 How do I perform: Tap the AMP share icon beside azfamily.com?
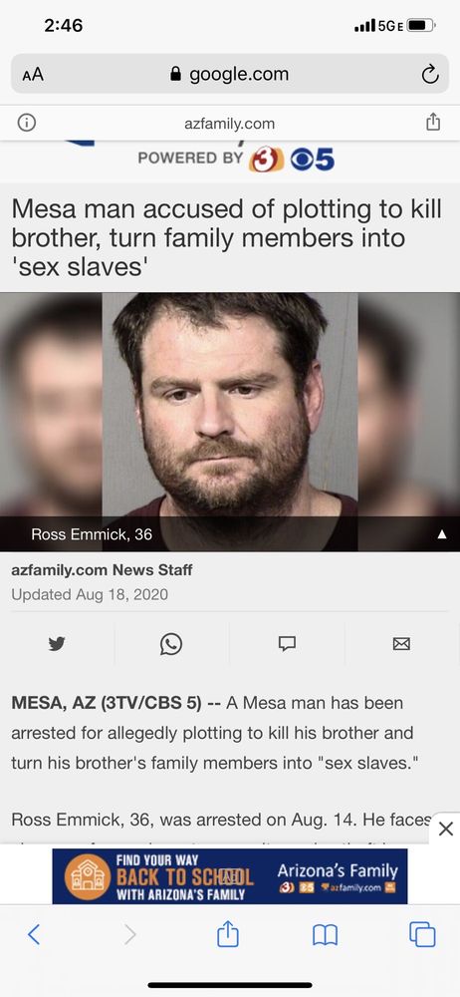pos(433,122)
